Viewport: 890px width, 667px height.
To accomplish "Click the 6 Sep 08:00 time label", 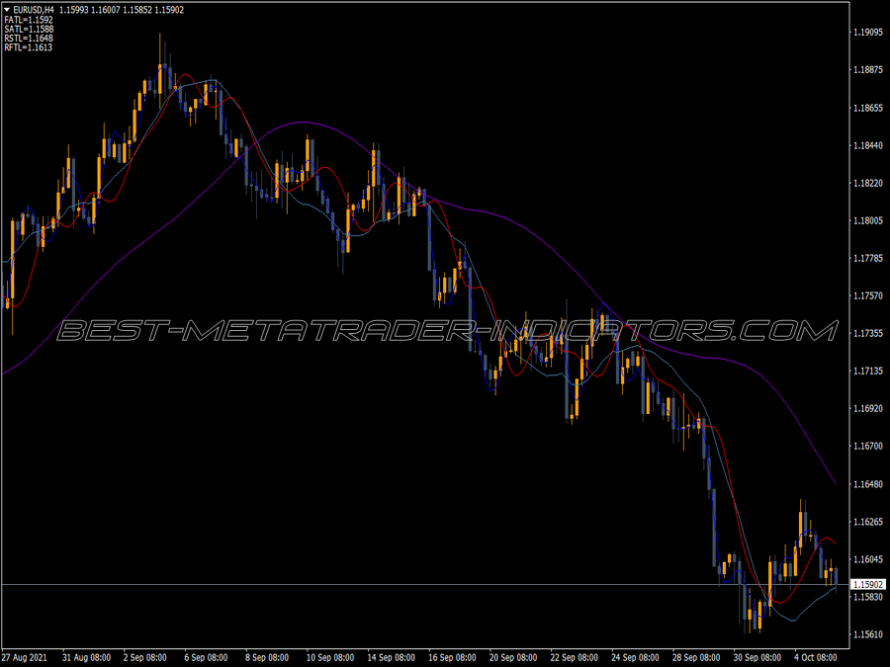I will pos(206,657).
